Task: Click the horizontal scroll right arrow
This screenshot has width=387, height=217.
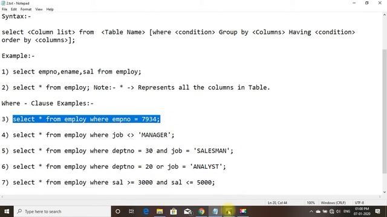Action: [380, 197]
